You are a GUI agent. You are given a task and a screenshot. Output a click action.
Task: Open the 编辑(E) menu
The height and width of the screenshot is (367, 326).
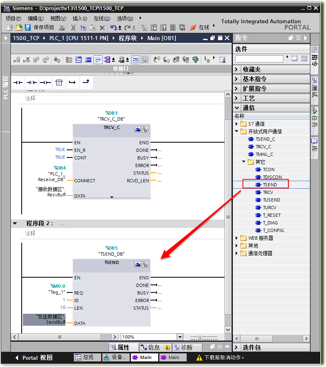click(36, 18)
